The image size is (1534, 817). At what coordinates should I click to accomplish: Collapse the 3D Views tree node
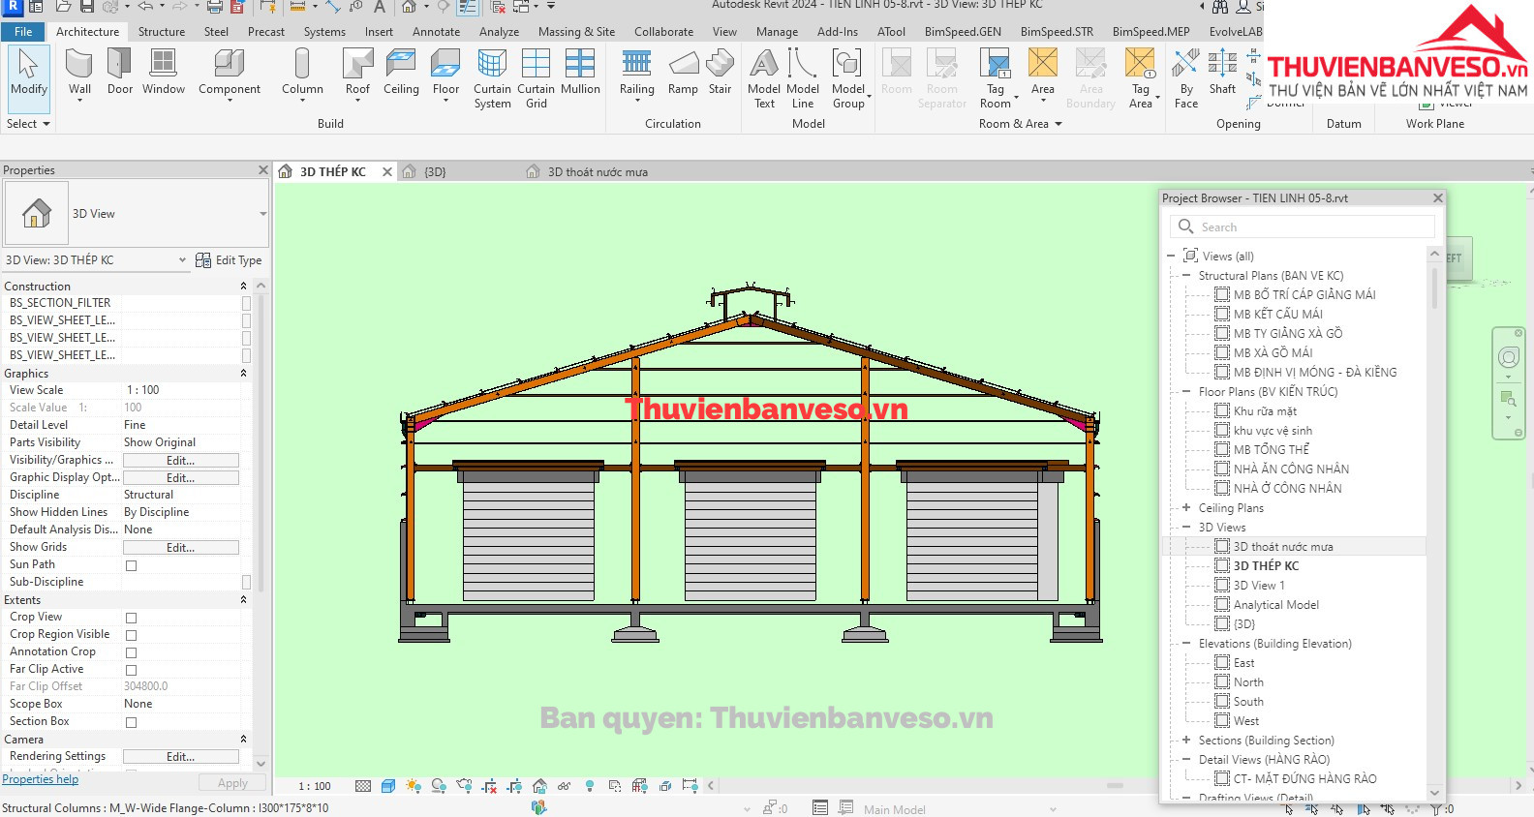(x=1186, y=528)
